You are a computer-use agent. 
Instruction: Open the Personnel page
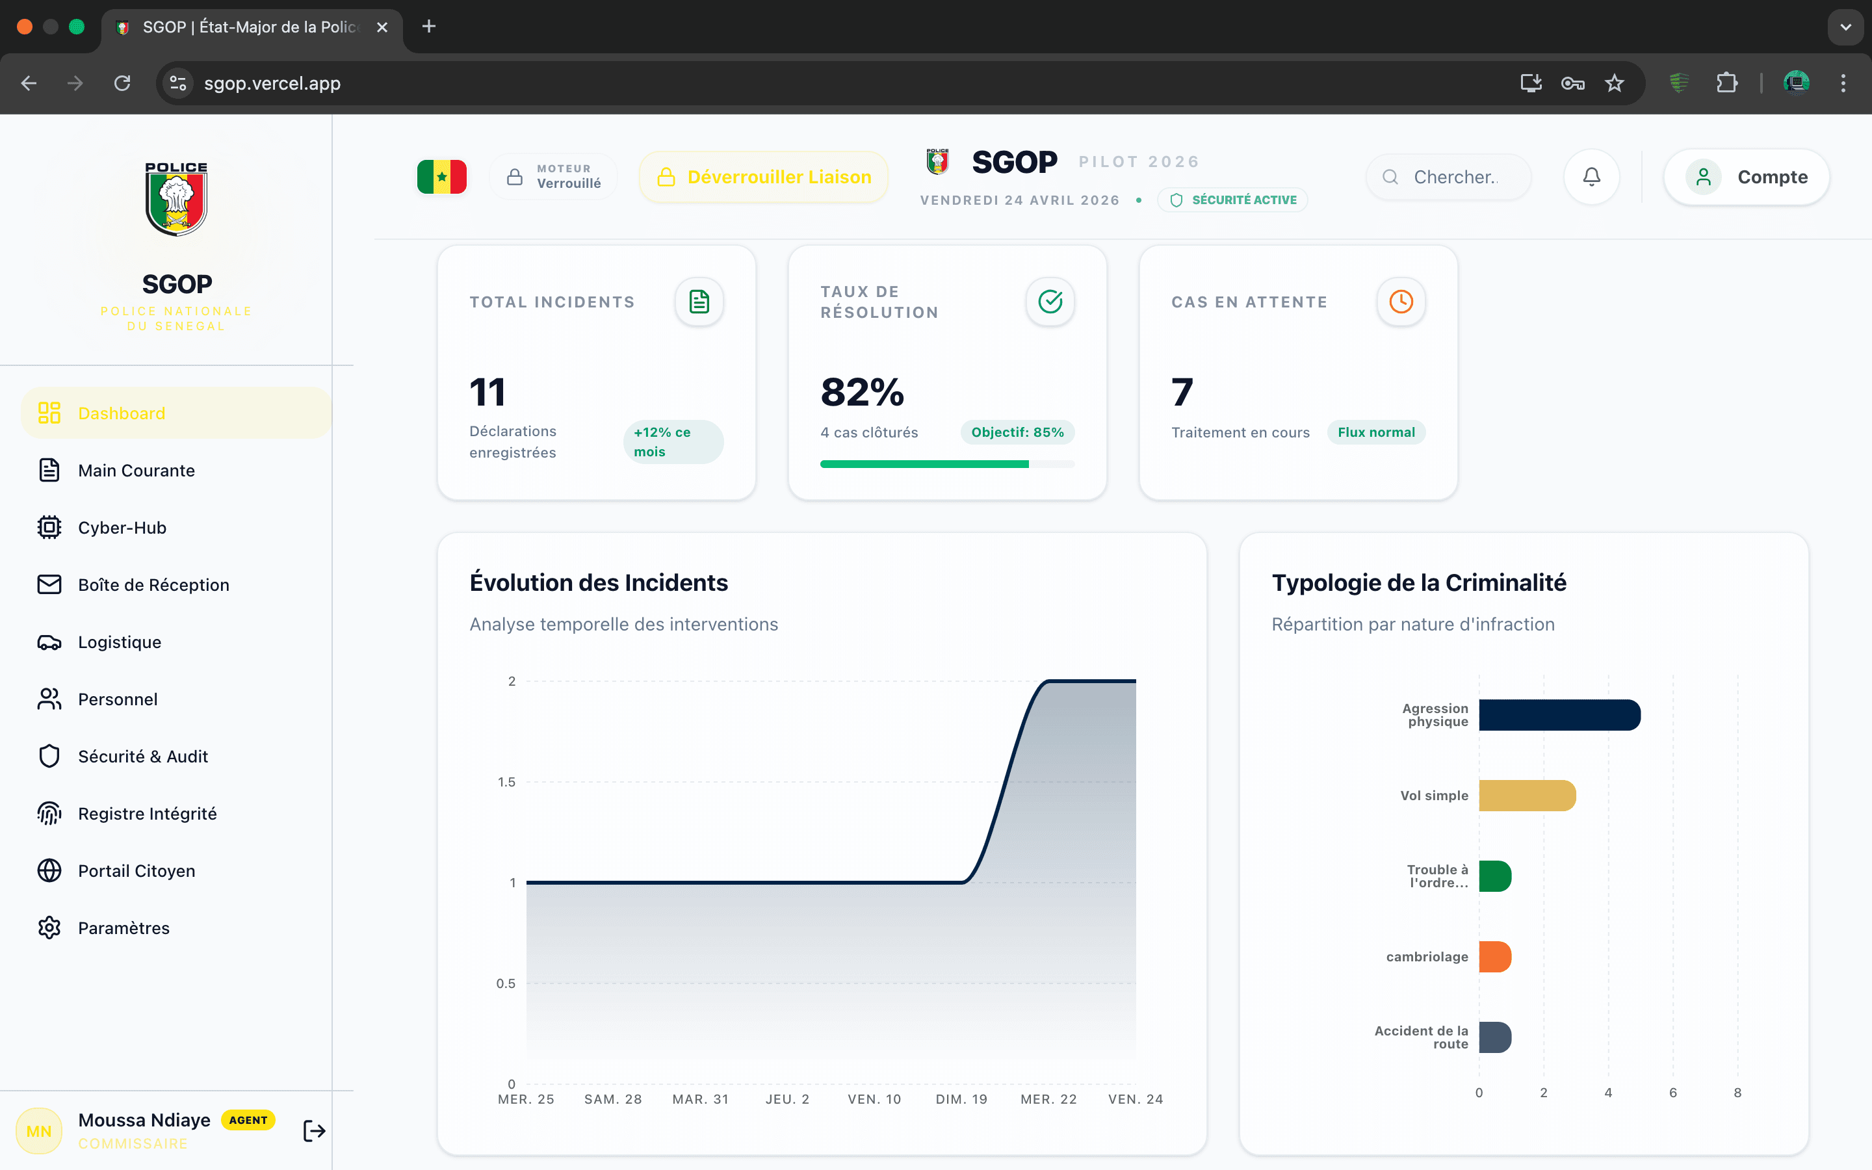[176, 699]
